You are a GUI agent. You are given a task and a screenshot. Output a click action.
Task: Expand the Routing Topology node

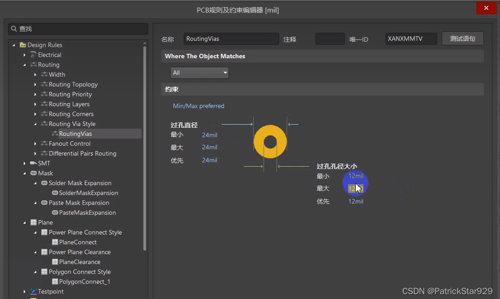35,85
